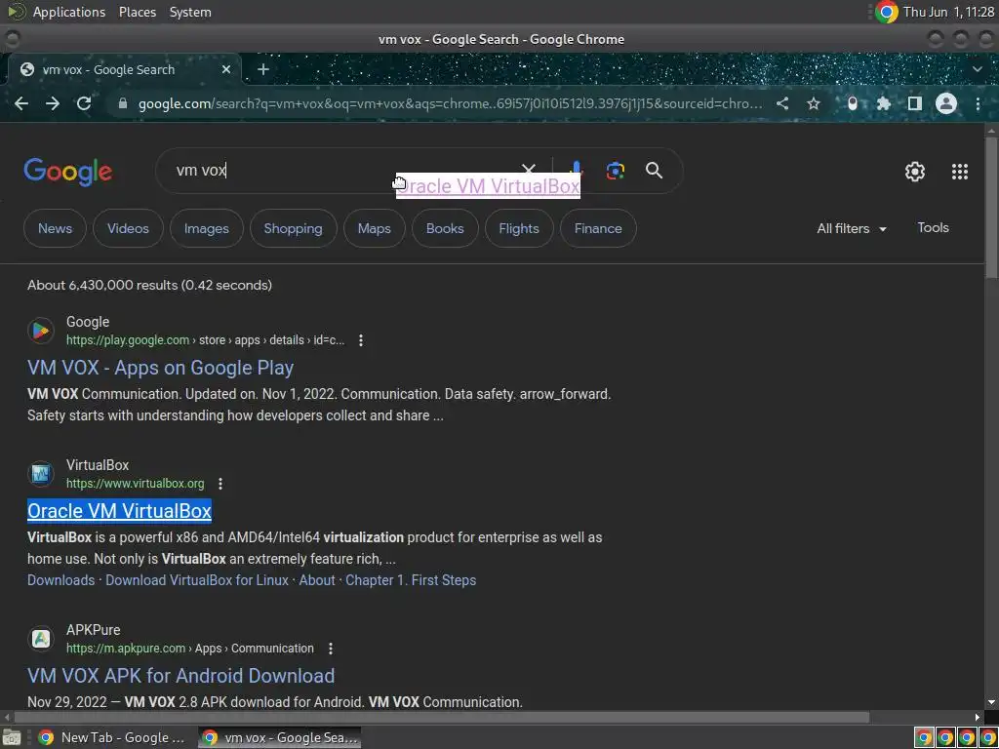Open the Google apps grid
The height and width of the screenshot is (749, 999).
[x=960, y=172]
